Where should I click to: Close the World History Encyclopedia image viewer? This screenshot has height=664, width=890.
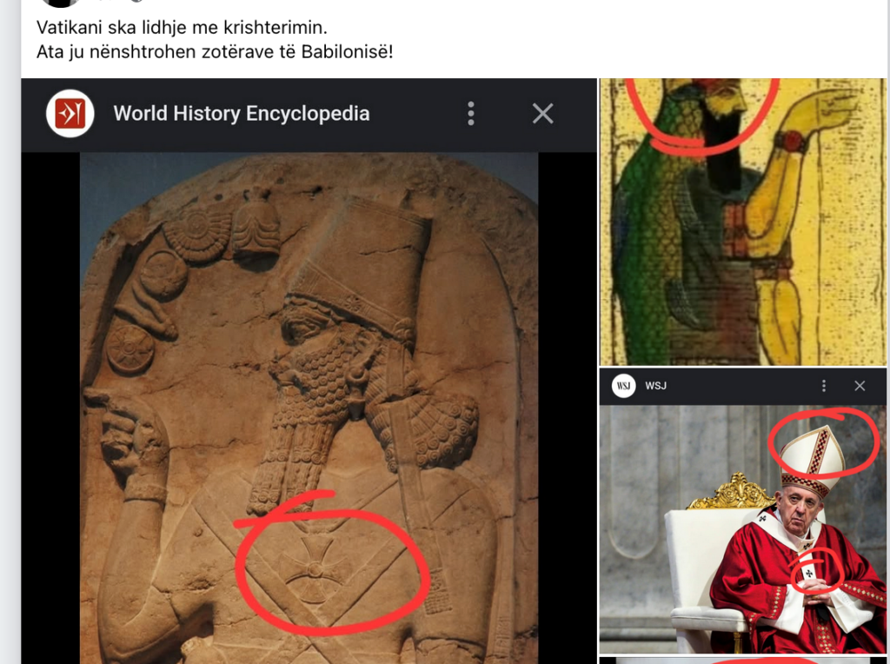pyautogui.click(x=542, y=114)
